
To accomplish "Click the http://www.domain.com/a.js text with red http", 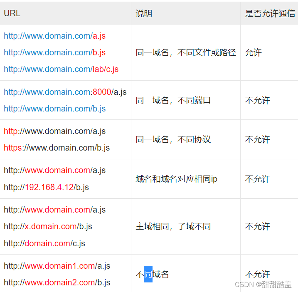I will click(x=55, y=131).
